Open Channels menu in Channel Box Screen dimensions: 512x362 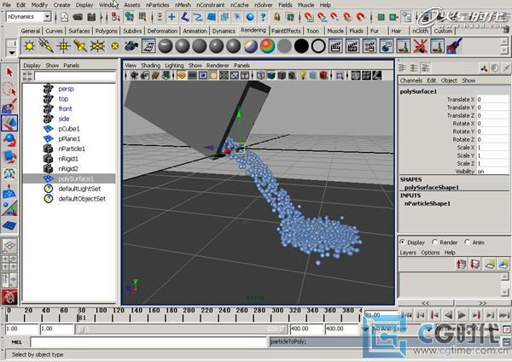(x=411, y=80)
